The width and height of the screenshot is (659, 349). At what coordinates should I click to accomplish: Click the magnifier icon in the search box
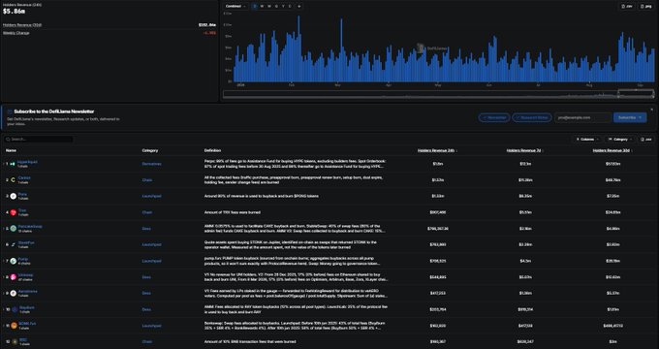click(8, 140)
